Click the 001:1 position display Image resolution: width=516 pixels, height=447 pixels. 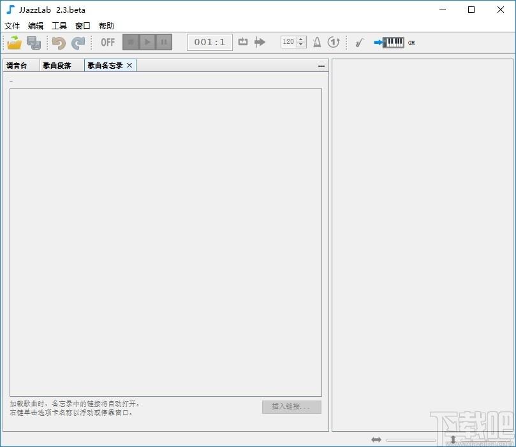point(210,42)
